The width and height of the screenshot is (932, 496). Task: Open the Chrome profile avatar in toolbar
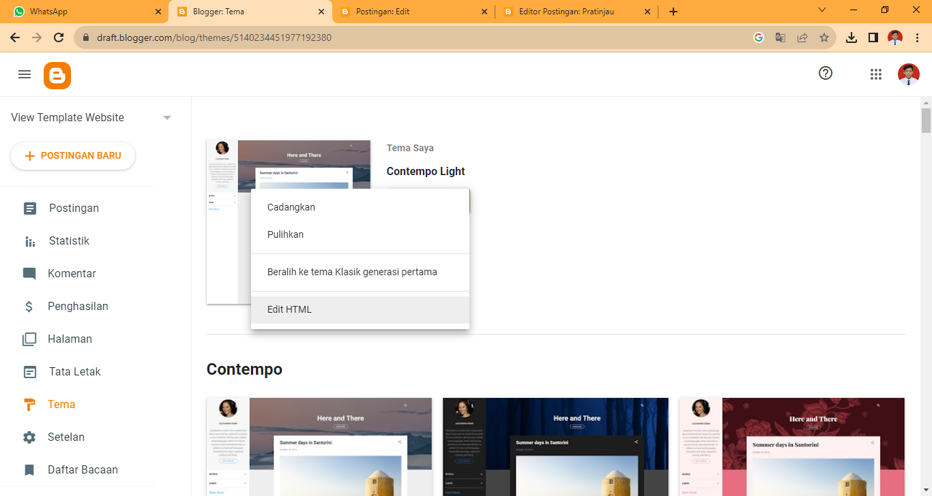[895, 37]
